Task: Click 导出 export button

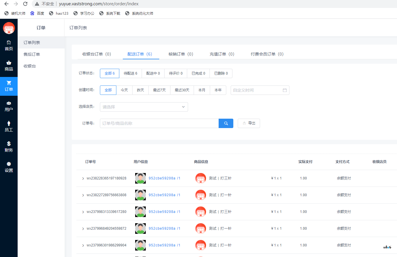Action: tap(249, 123)
